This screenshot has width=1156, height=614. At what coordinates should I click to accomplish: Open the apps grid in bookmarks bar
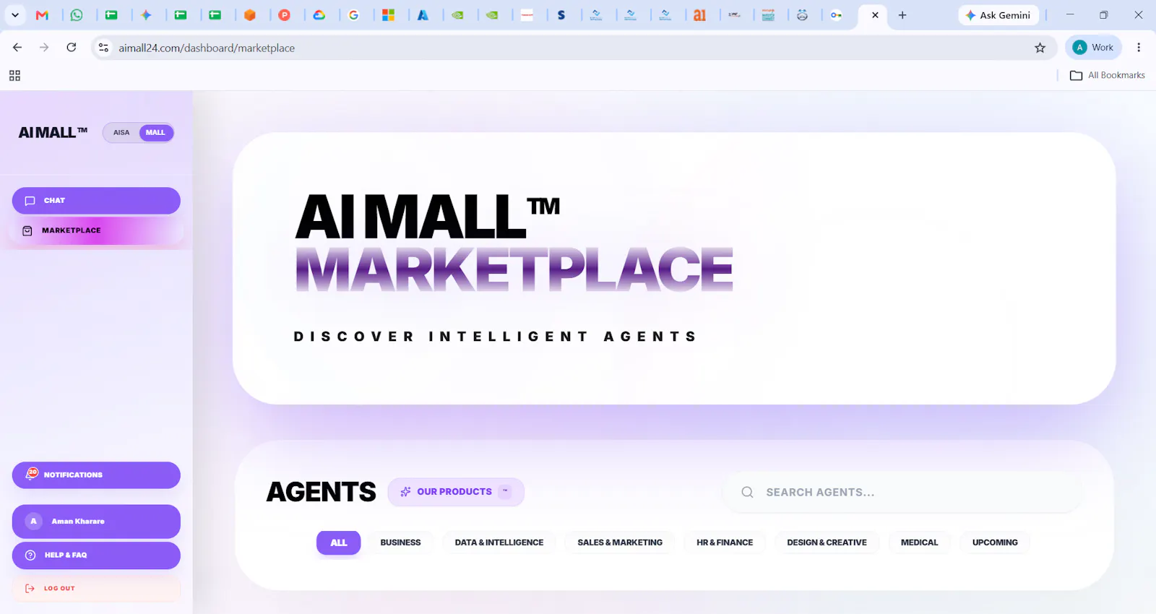click(14, 76)
